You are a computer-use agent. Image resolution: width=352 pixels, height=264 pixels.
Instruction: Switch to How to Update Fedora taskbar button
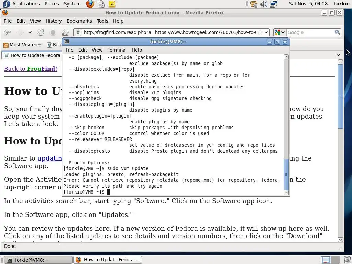(108, 260)
